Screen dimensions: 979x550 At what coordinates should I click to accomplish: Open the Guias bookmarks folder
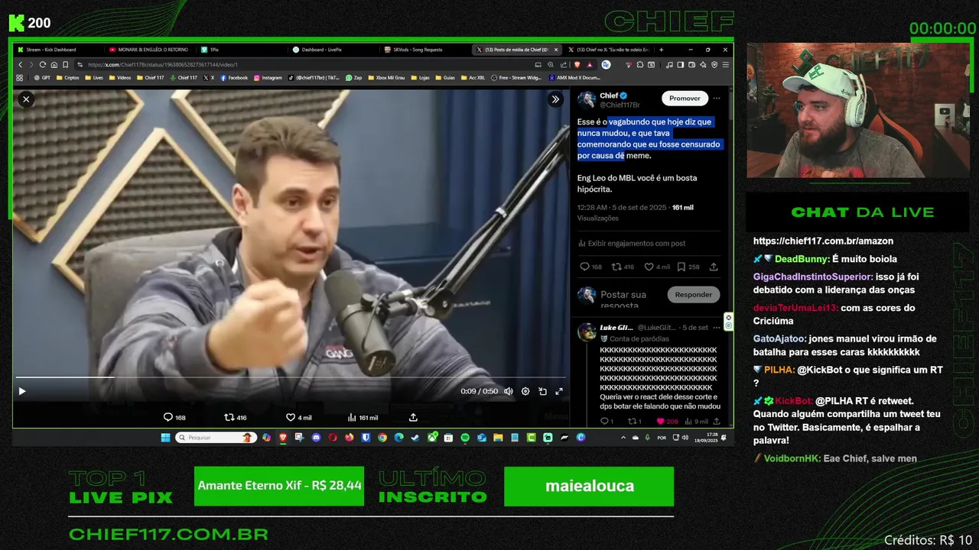445,77
